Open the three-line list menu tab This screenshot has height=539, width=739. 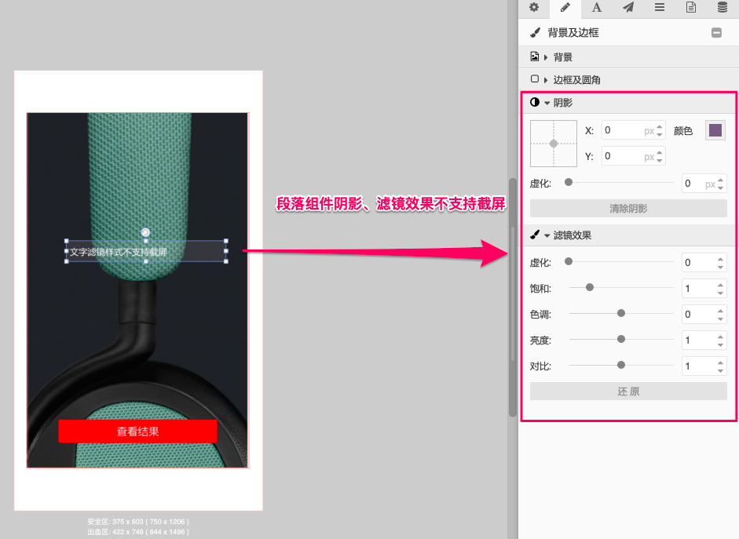point(659,8)
